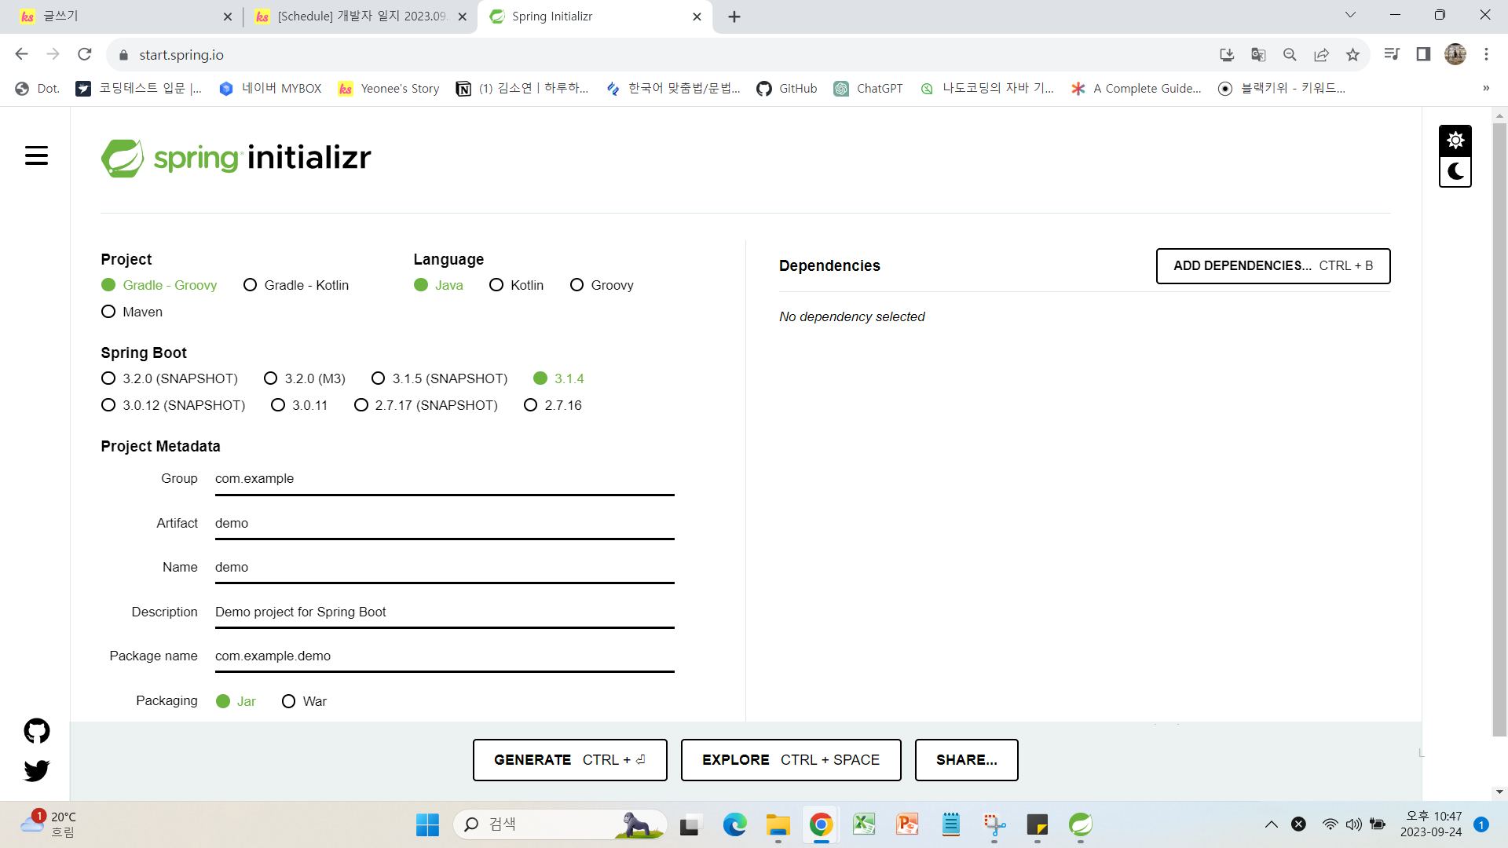Open the media control icon in toolbar
1508x848 pixels.
tap(1392, 54)
